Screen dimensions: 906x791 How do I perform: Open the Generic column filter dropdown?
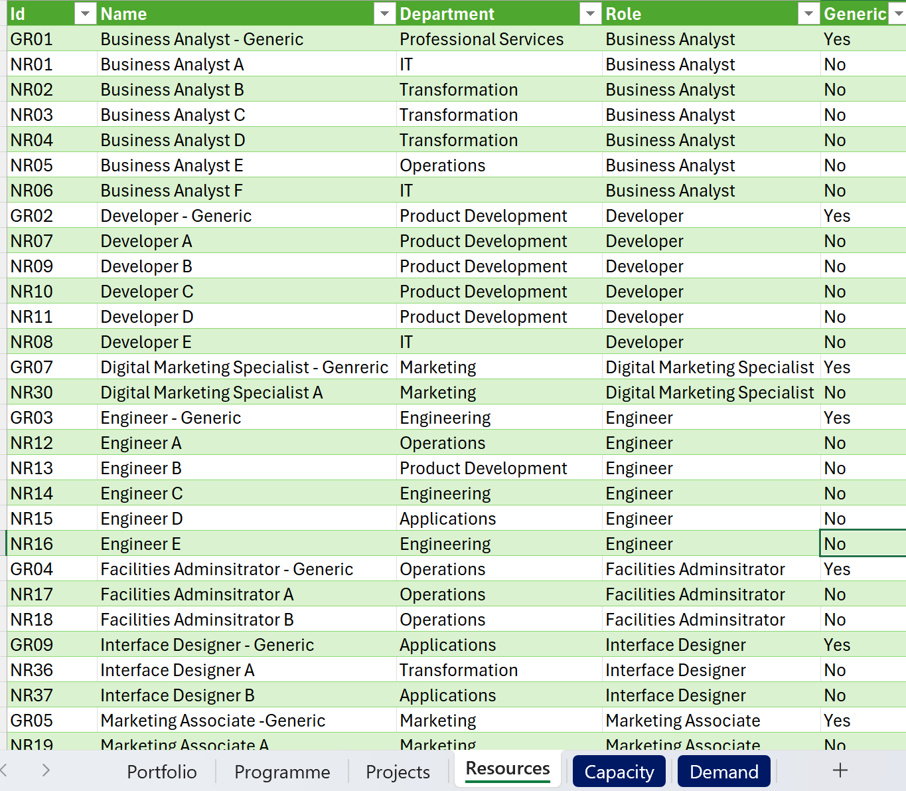(x=897, y=13)
